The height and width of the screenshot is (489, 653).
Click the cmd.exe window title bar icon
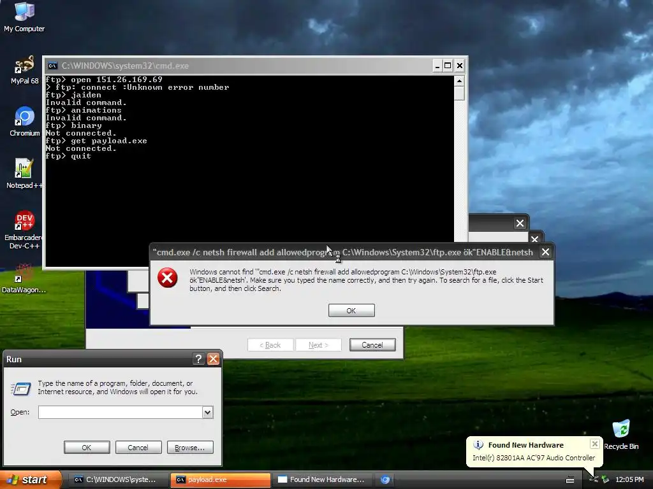(52, 66)
